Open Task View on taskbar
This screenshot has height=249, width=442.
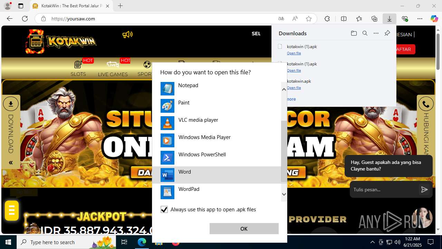pyautogui.click(x=124, y=242)
